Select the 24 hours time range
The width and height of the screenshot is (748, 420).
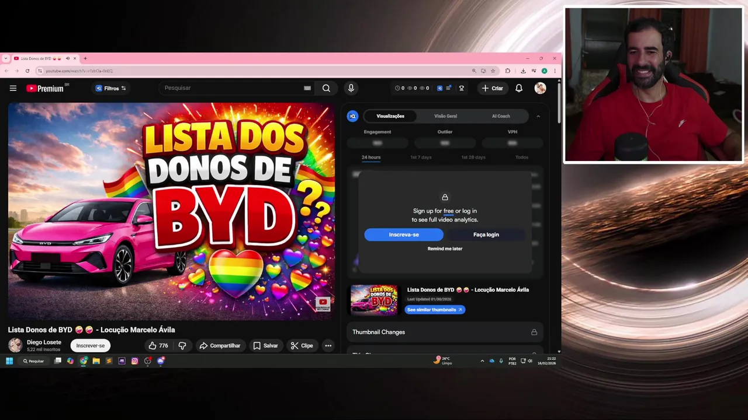point(370,157)
